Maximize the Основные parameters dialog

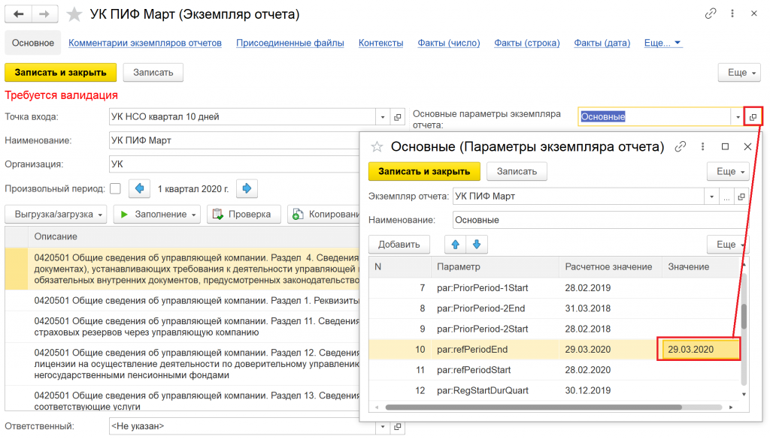725,146
